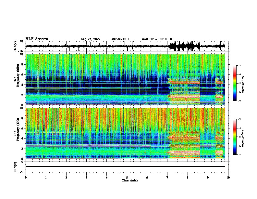Click the "-7" label on ch.2 colorbar

(x=239, y=154)
